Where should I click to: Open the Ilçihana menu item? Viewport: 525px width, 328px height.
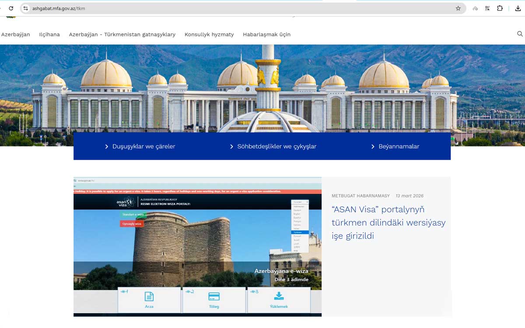pyautogui.click(x=49, y=35)
